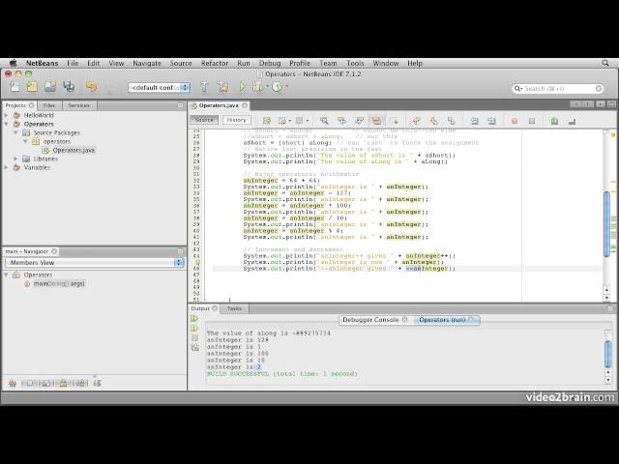Click Find Next Occurrence editor icon
619x464 pixels.
359,121
